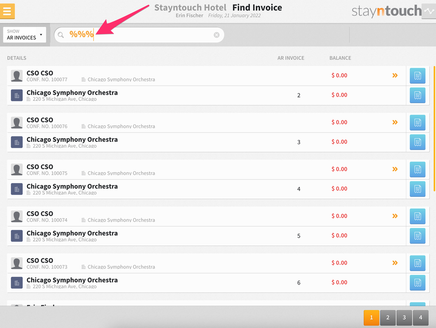
Task: Open the invoice for CONF. NO. 100076
Action: click(418, 123)
